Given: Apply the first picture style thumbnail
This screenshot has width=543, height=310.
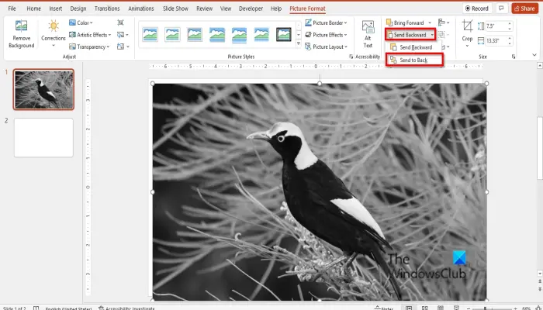Looking at the screenshot, I should tap(150, 35).
